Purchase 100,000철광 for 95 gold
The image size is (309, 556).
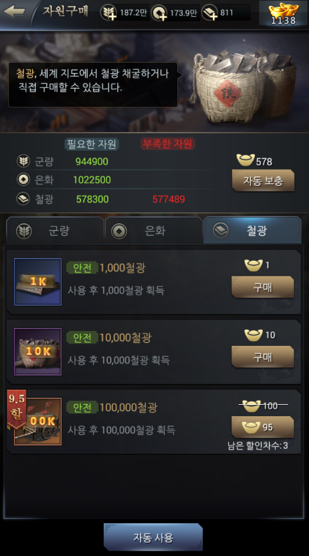pos(263,427)
